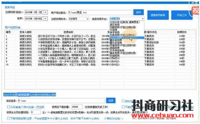Collapse the 选择视频平台 dropdown arrow
This screenshot has width=200, height=124.
point(142,19)
